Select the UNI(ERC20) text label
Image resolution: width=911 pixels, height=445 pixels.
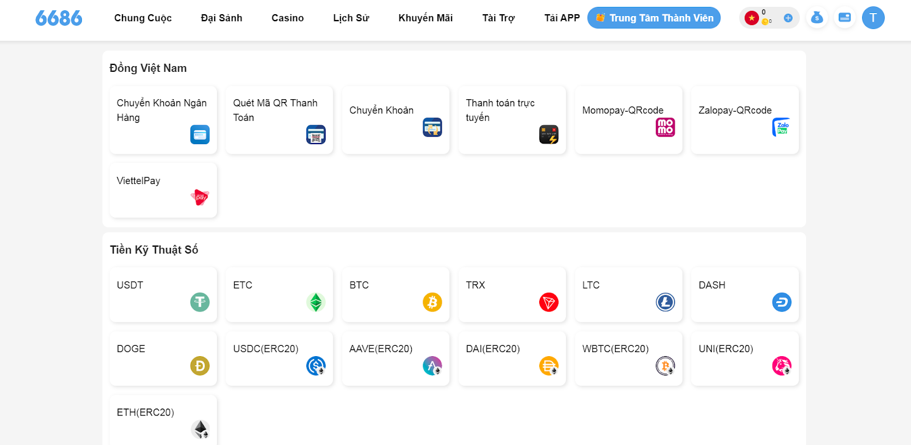click(726, 349)
